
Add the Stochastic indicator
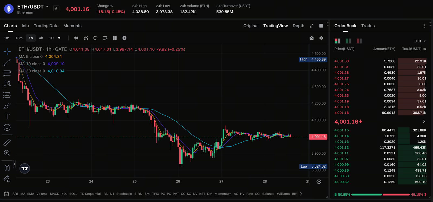click(x=124, y=194)
